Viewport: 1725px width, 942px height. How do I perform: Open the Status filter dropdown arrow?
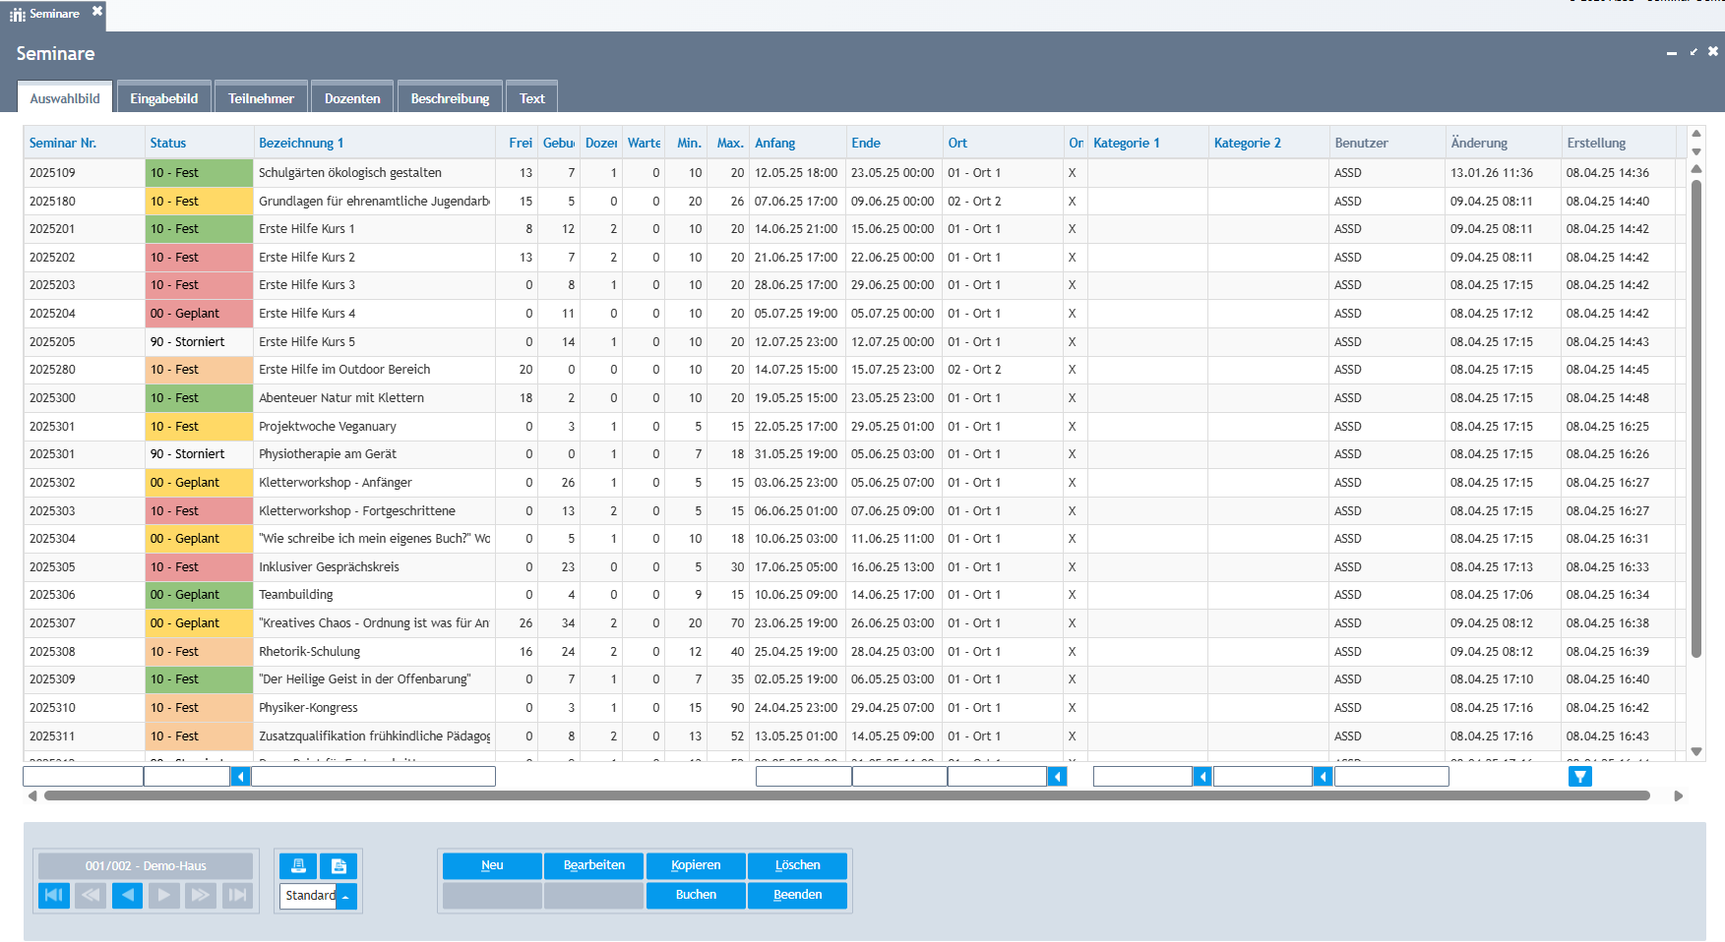click(x=240, y=777)
